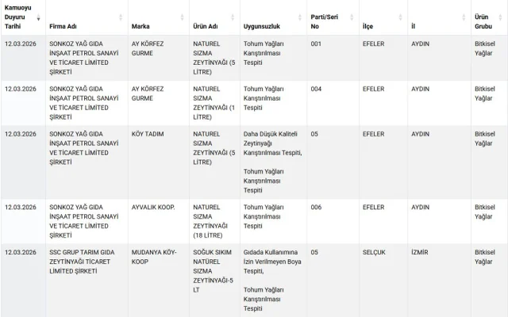Viewport: 508px width, 317px height.
Task: Toggle the İlçe column sort arrows
Action: (x=401, y=17)
